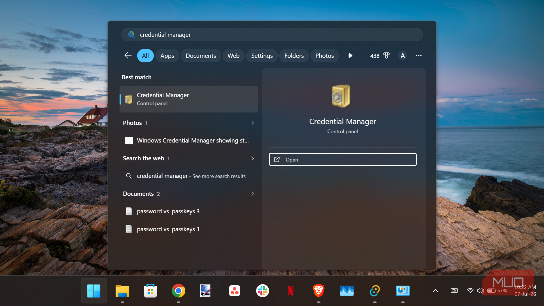Click thumbnail of Windows Credential Manager photo
This screenshot has width=544, height=306.
point(129,141)
